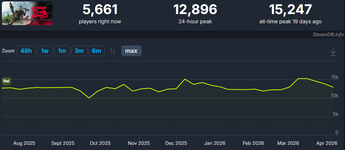Select the max zoom tab
Image resolution: width=345 pixels, height=150 pixels.
pyautogui.click(x=131, y=51)
